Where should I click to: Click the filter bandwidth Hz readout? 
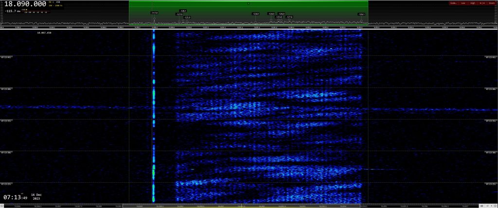point(55,6)
